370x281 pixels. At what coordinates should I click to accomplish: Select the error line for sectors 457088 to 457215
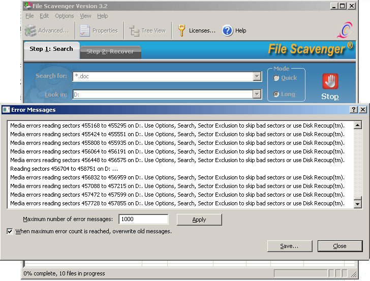(x=177, y=186)
